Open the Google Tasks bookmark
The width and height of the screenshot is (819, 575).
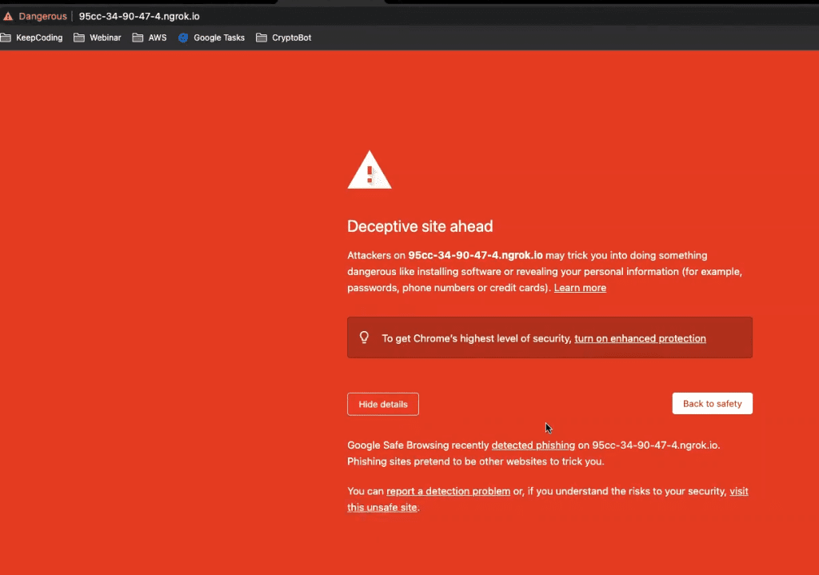(211, 38)
